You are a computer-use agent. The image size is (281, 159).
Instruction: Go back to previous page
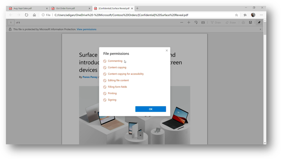[x=11, y=15]
